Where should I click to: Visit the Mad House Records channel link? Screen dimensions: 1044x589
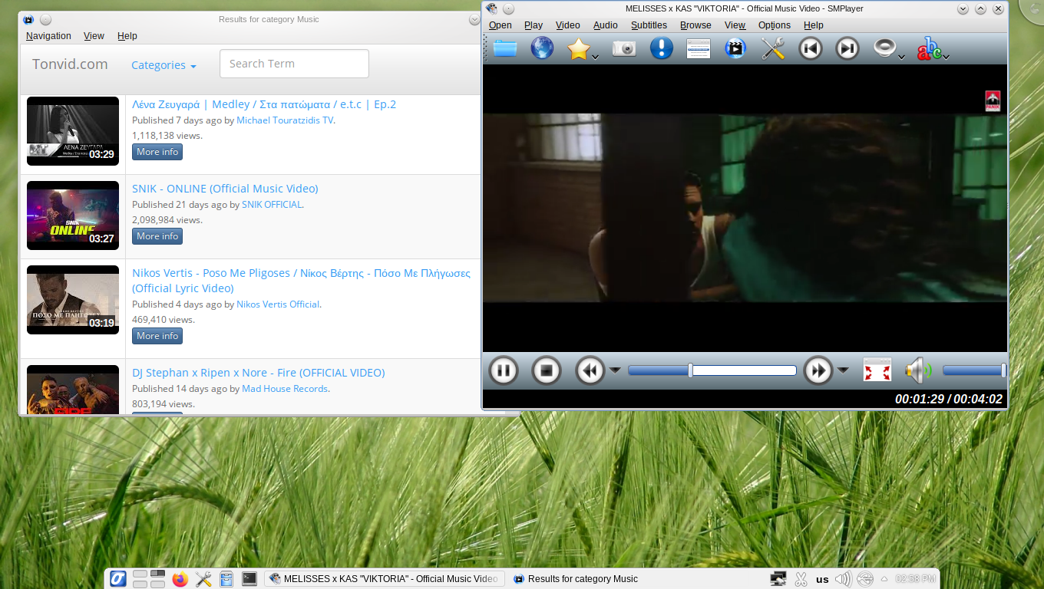[285, 389]
